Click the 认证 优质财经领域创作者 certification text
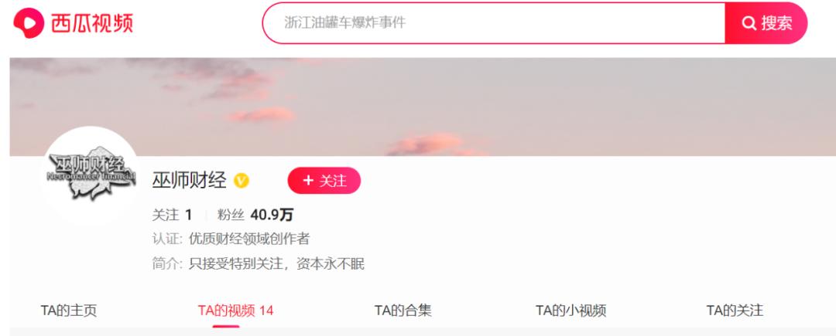The height and width of the screenshot is (336, 836). click(231, 239)
